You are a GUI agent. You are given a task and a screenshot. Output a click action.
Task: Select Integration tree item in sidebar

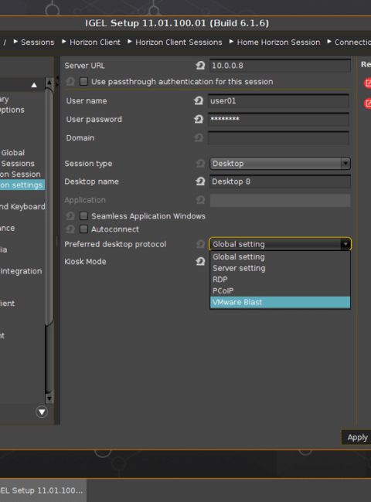[21, 271]
